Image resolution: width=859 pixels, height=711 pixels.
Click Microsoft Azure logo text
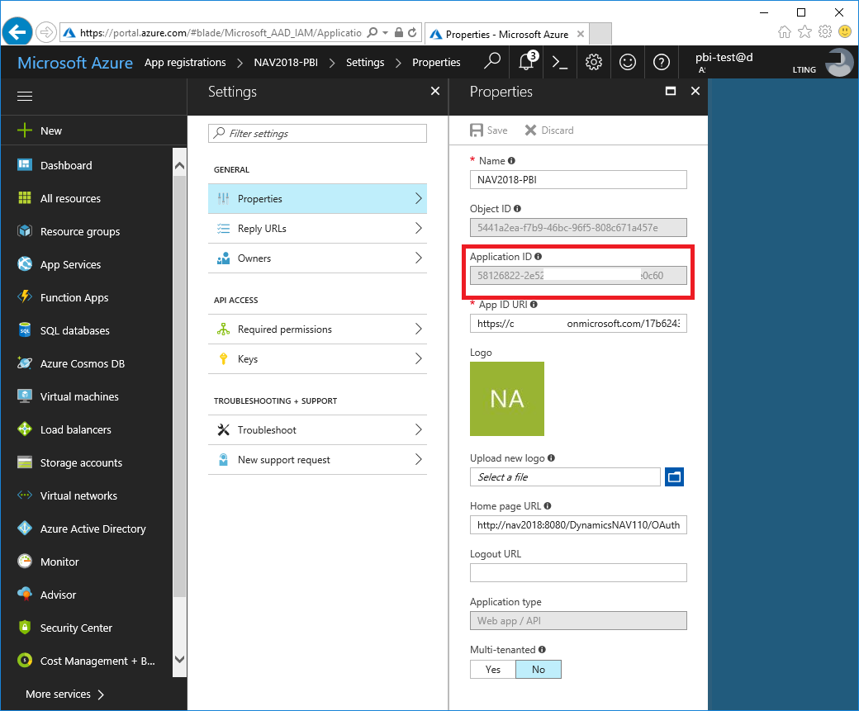pos(75,63)
